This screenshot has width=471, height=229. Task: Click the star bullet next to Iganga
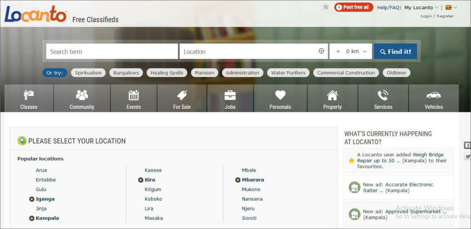coord(32,199)
